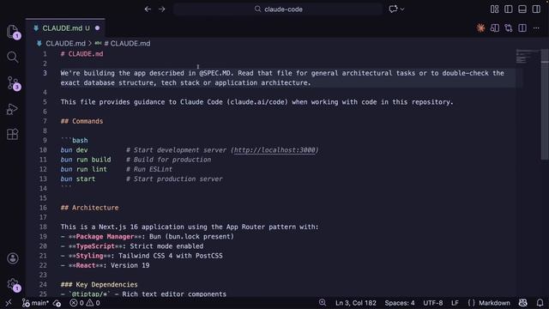The height and width of the screenshot is (309, 549).
Task: Select the CLAUDE.md editor tab
Action: point(65,28)
